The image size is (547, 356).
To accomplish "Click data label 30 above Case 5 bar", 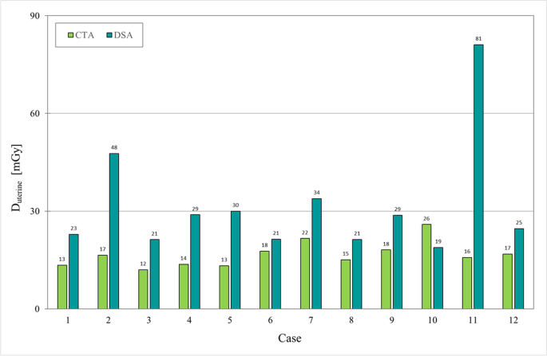I will click(x=236, y=205).
